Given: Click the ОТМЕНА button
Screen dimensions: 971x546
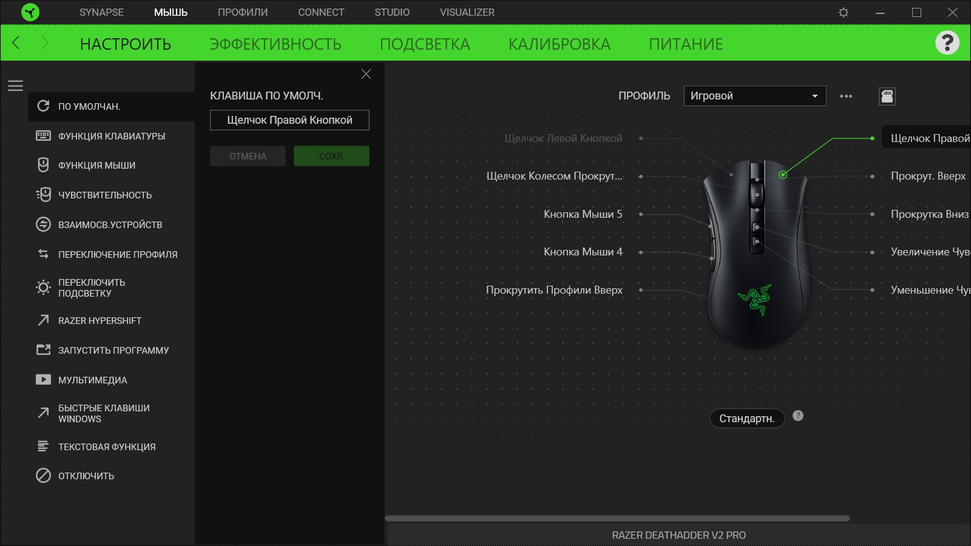Looking at the screenshot, I should point(248,156).
